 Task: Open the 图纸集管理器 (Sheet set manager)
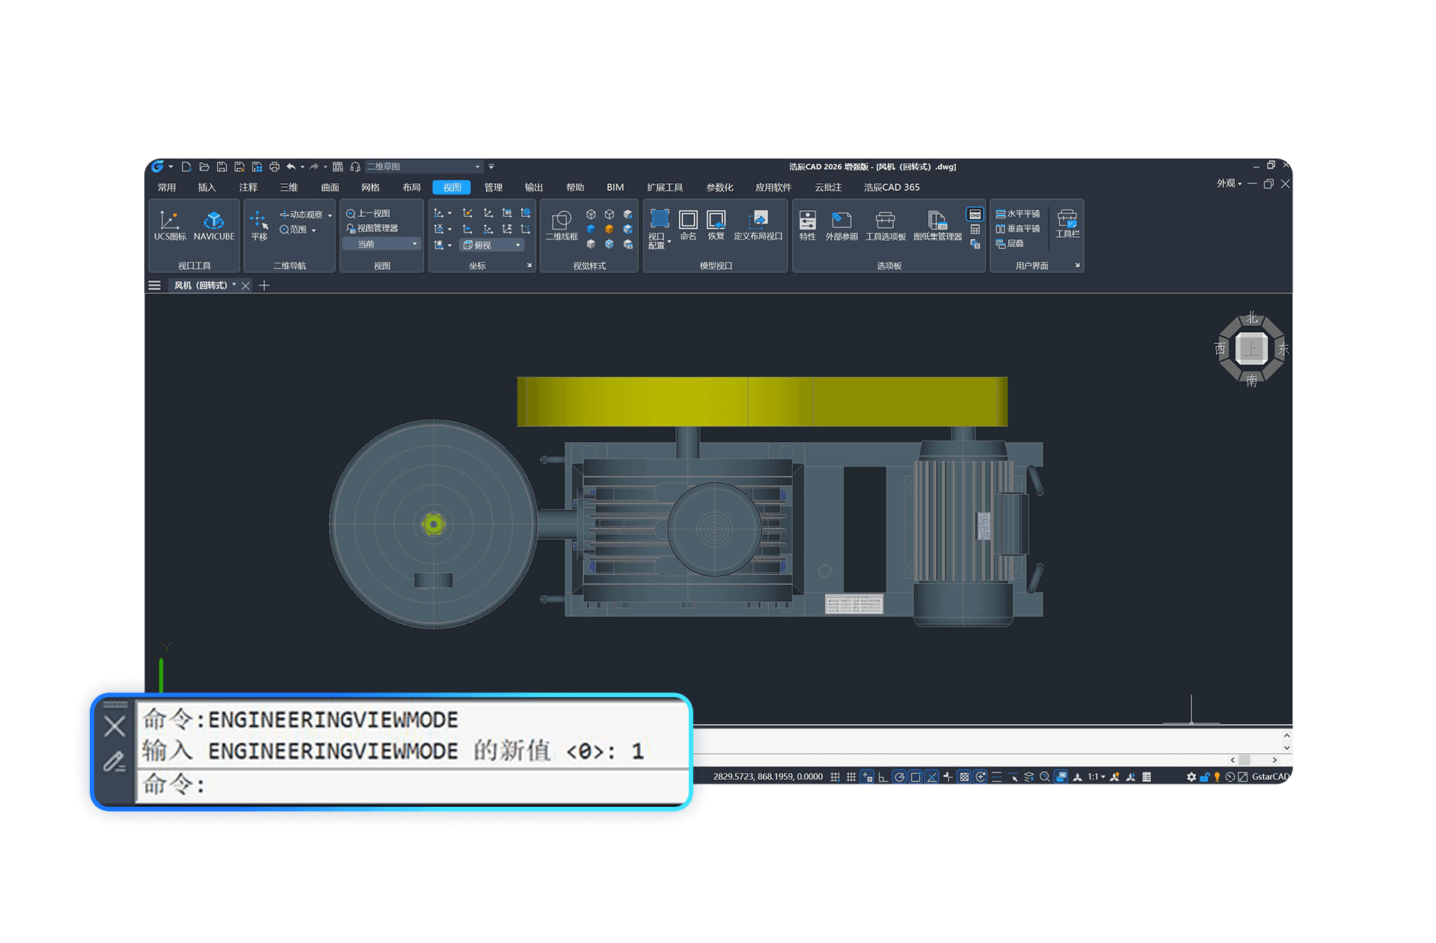pyautogui.click(x=937, y=224)
